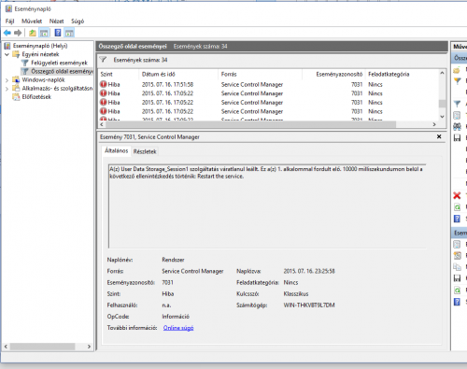Click the tree pane horizontal scroll-right arrow
Image resolution: width=467 pixels, height=369 pixels.
coord(89,347)
